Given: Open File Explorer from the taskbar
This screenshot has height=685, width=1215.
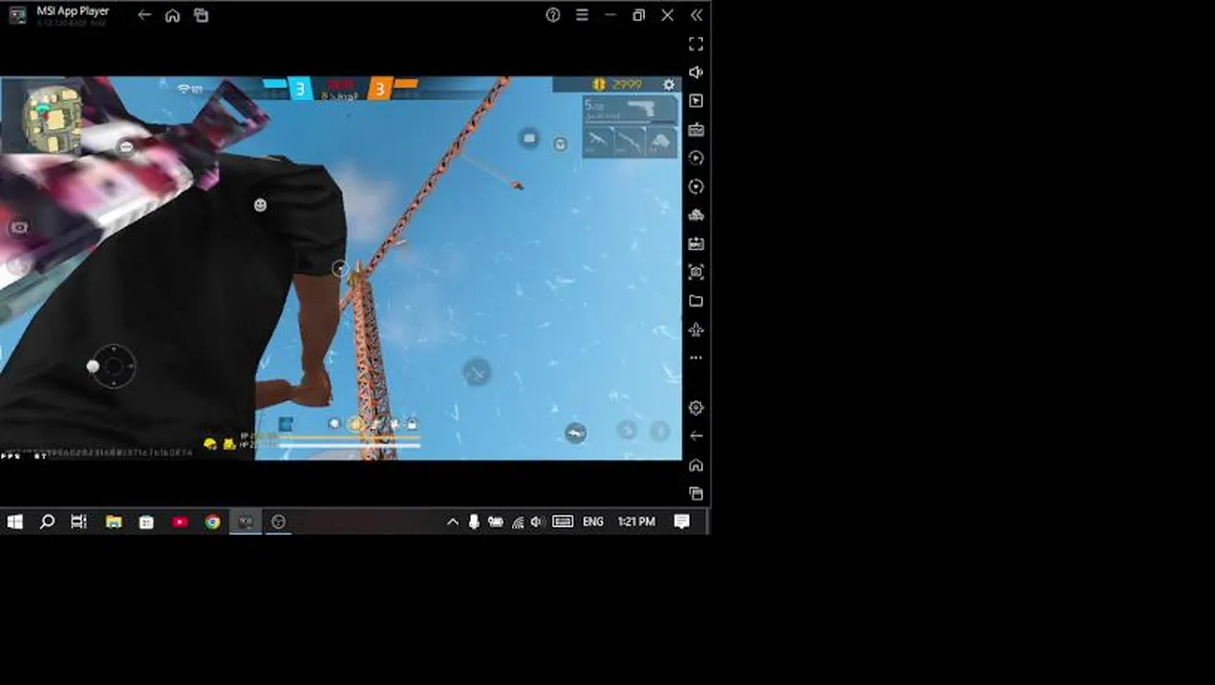Looking at the screenshot, I should pyautogui.click(x=113, y=521).
